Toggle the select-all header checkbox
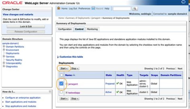This screenshot has height=109, width=190. pyautogui.click(x=61, y=75)
